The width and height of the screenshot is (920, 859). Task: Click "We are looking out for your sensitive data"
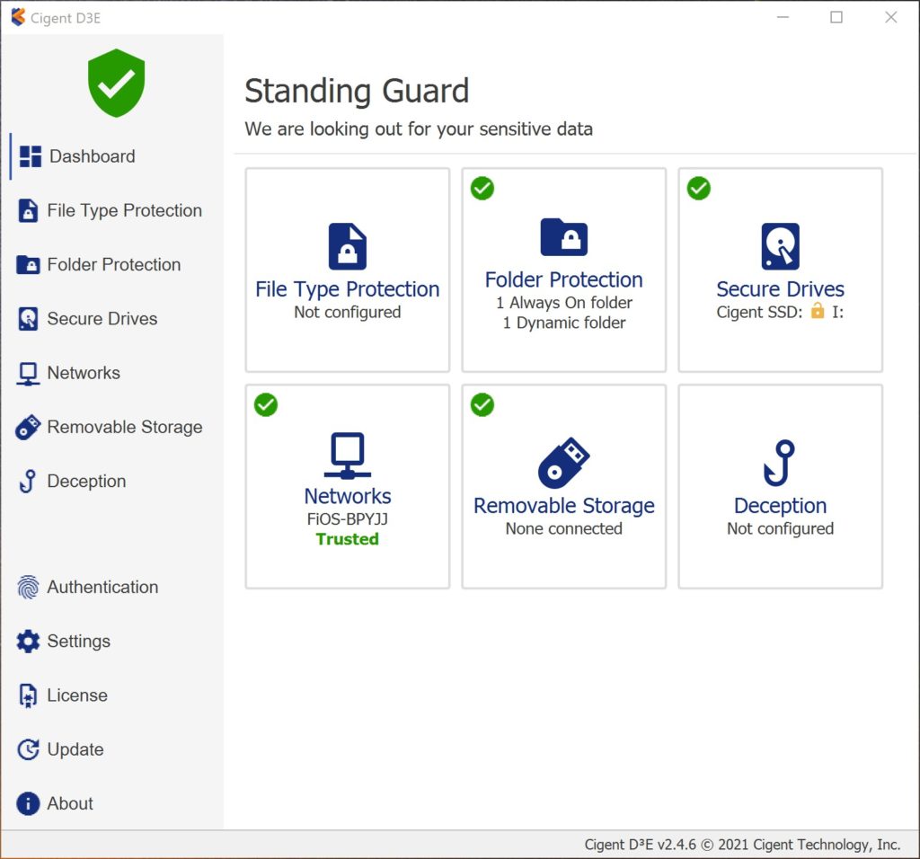point(419,129)
